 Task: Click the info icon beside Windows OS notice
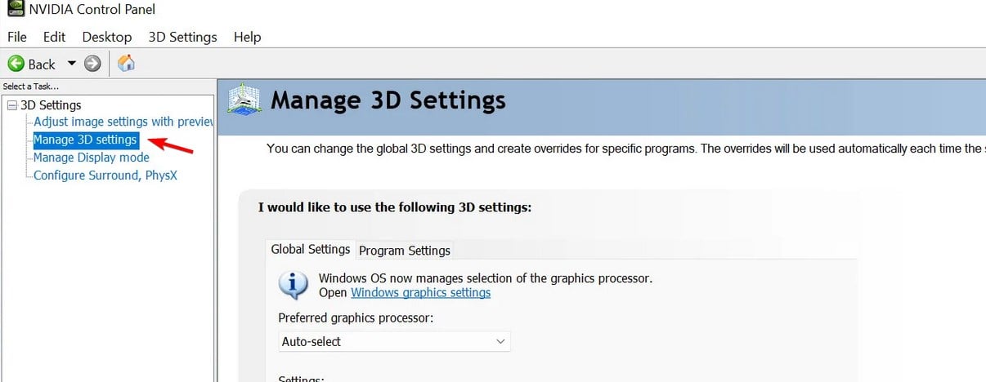(293, 284)
